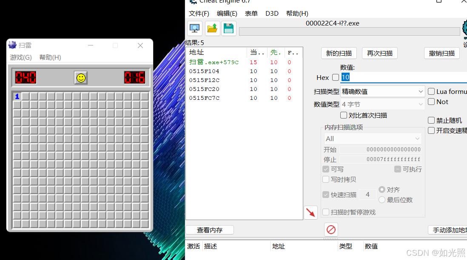The width and height of the screenshot is (467, 260).
Task: Click the red clear list circle icon
Action: pos(331,230)
